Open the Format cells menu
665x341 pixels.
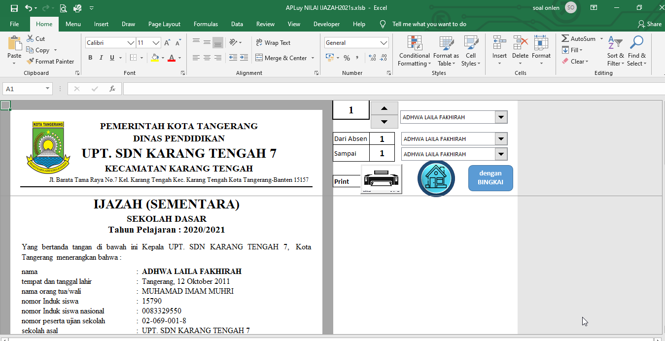point(541,51)
